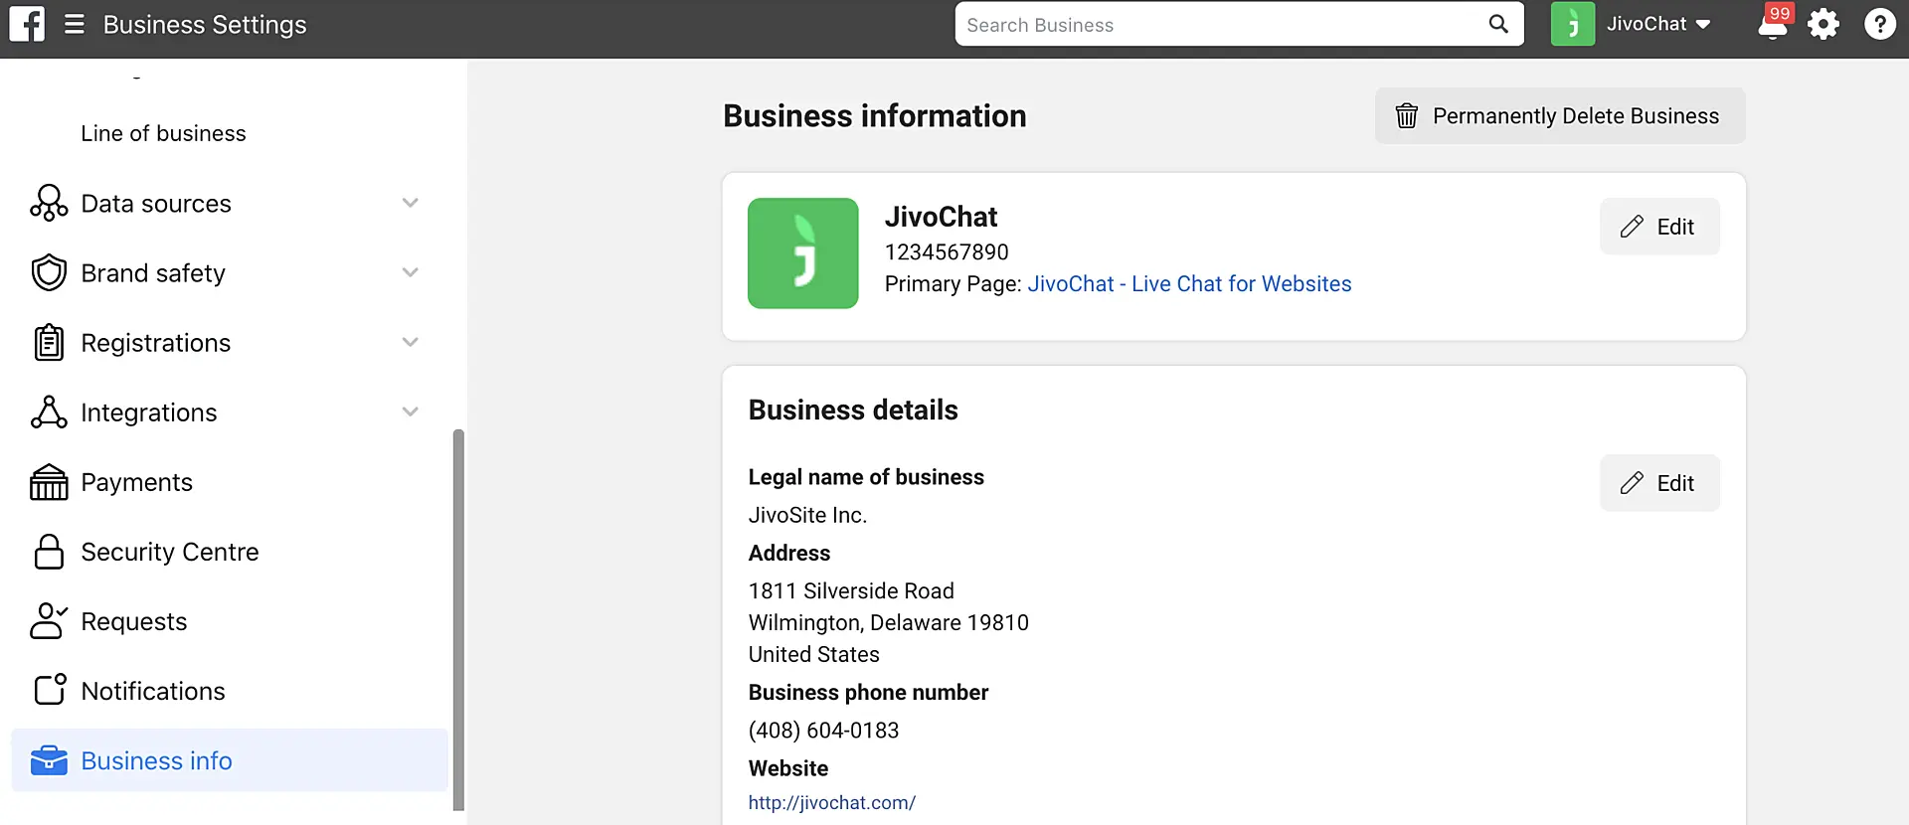Open the Requests section
Viewport: 1909px width, 825px height.
click(x=133, y=621)
